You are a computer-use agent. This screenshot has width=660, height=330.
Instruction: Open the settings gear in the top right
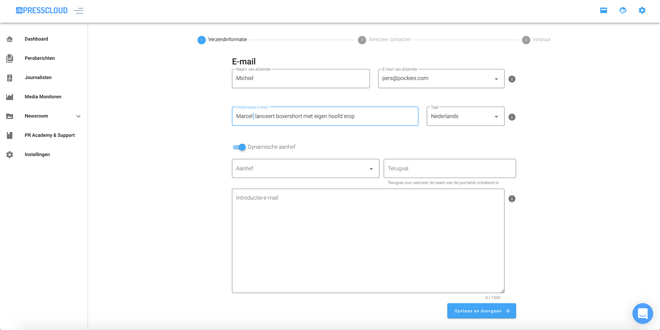click(x=642, y=10)
